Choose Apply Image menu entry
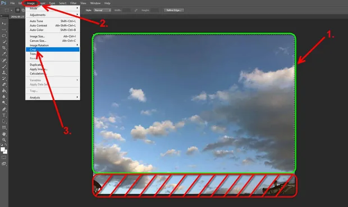 [x=52, y=69]
